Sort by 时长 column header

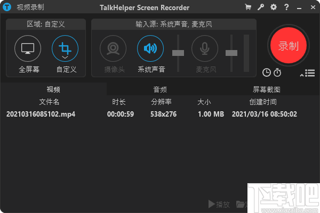[x=119, y=102]
